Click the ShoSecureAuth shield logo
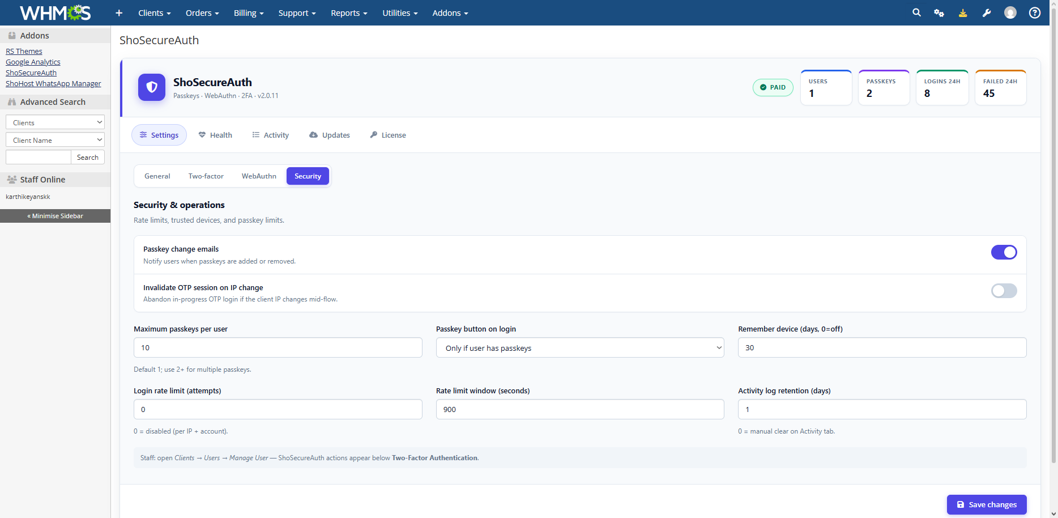This screenshot has width=1058, height=518. [152, 87]
